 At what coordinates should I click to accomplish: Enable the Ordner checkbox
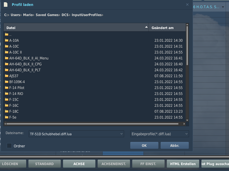(x=9, y=146)
